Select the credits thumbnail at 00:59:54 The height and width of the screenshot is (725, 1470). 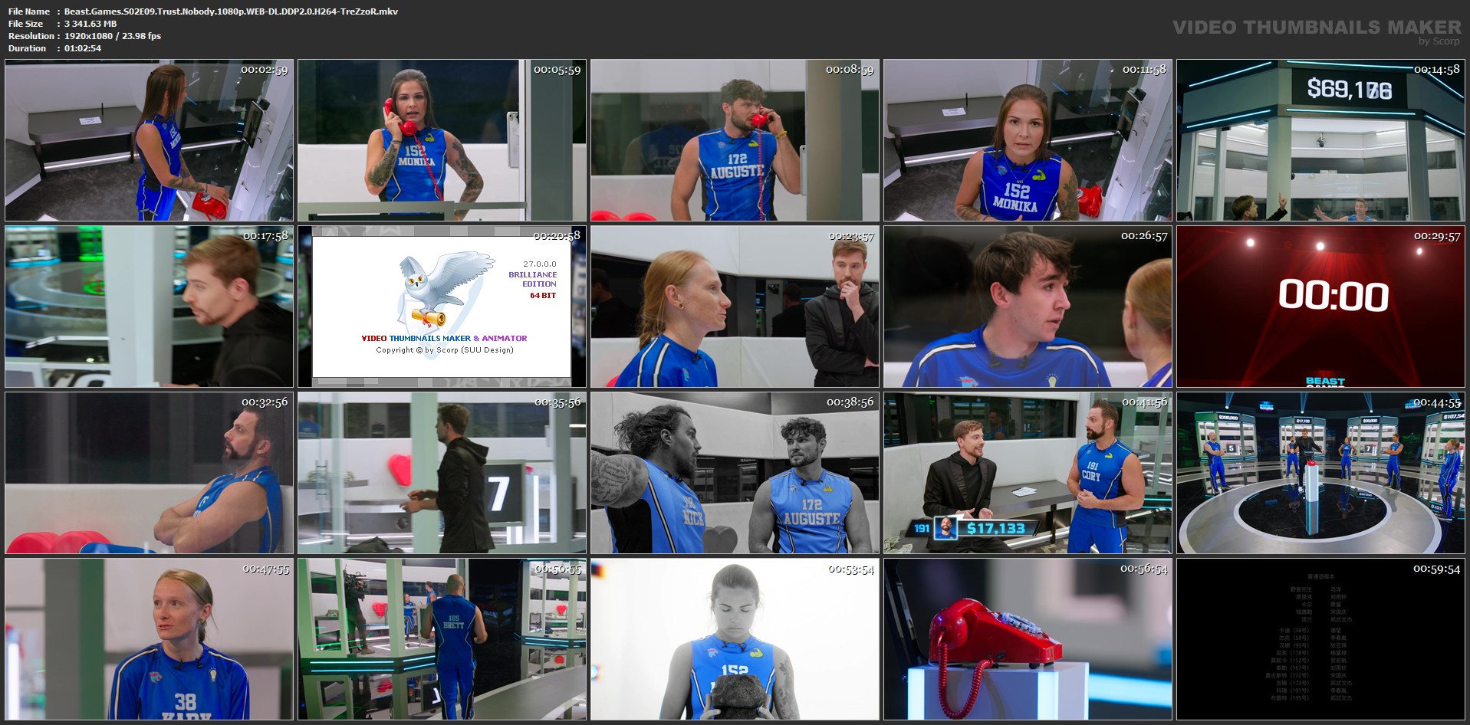tap(1320, 639)
